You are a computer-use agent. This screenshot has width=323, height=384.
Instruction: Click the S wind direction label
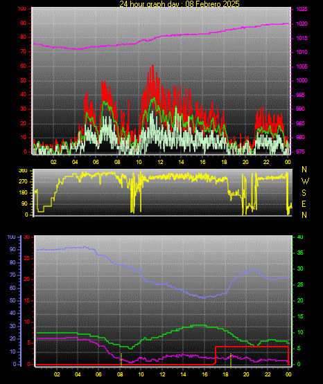(304, 193)
